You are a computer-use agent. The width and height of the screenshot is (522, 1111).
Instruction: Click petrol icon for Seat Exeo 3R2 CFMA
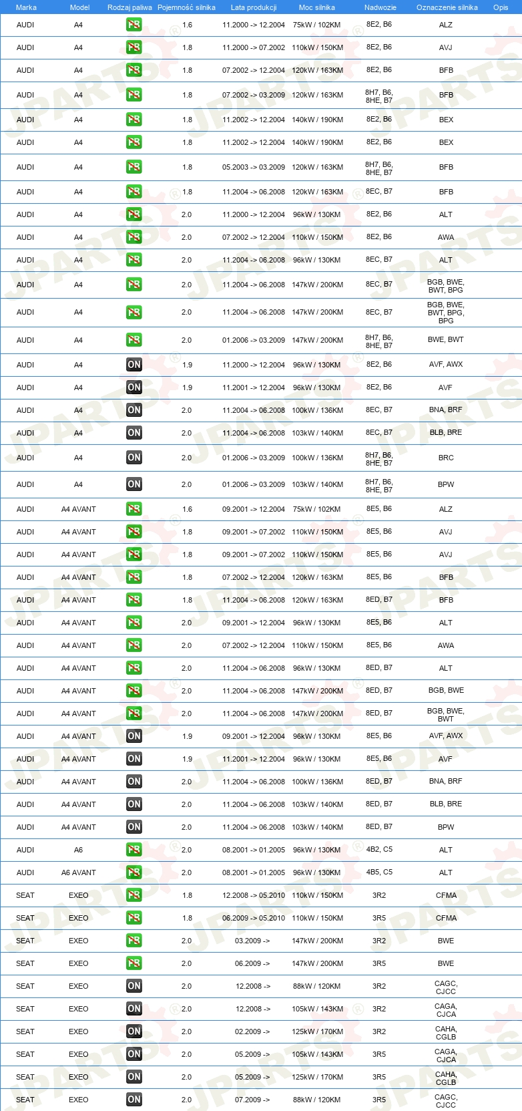[134, 895]
